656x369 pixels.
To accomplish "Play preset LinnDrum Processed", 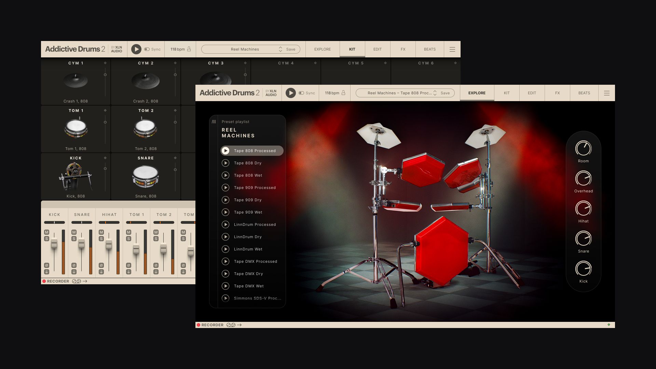I will pyautogui.click(x=225, y=224).
